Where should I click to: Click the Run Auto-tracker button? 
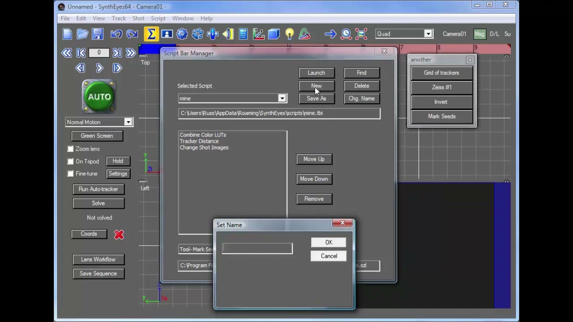point(98,189)
